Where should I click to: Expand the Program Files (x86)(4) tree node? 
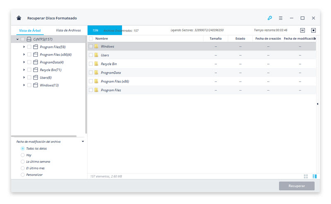[x=24, y=55]
